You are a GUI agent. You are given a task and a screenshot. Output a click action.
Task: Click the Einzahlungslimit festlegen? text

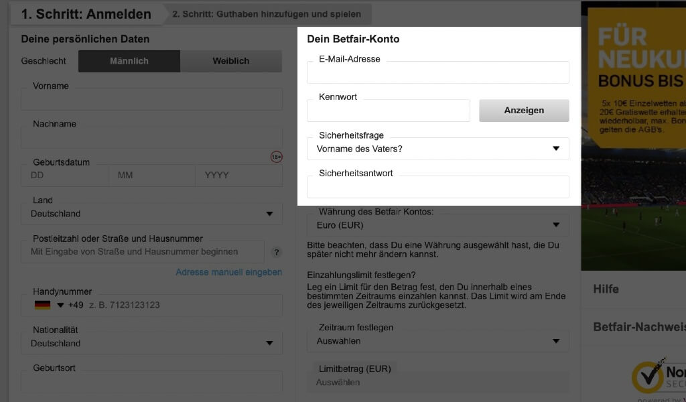point(361,275)
